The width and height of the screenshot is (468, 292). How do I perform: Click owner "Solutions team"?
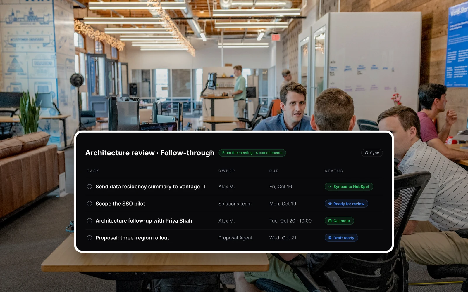[x=235, y=204]
